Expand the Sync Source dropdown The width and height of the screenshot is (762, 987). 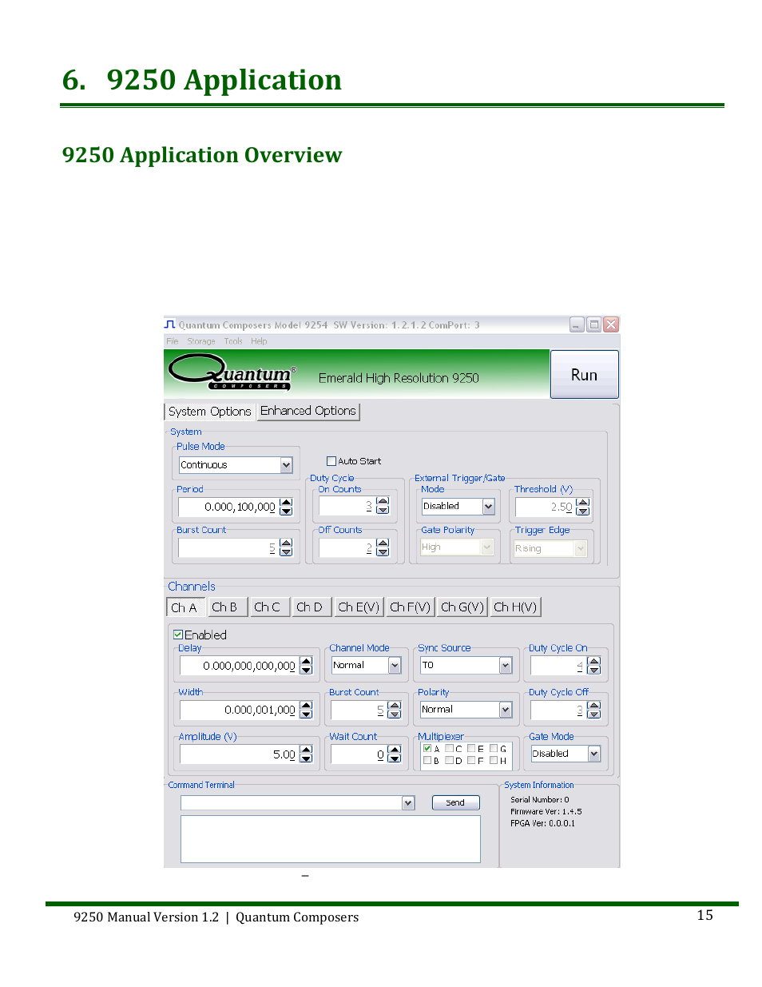pos(505,665)
